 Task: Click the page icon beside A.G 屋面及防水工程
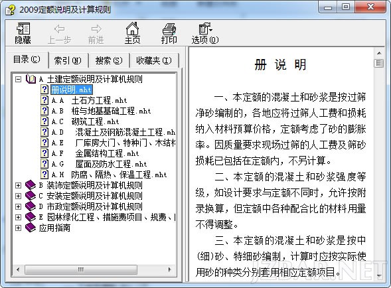44,164
